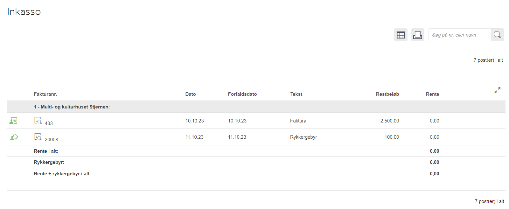Click the Tekst column header
This screenshot has width=509, height=209.
296,94
